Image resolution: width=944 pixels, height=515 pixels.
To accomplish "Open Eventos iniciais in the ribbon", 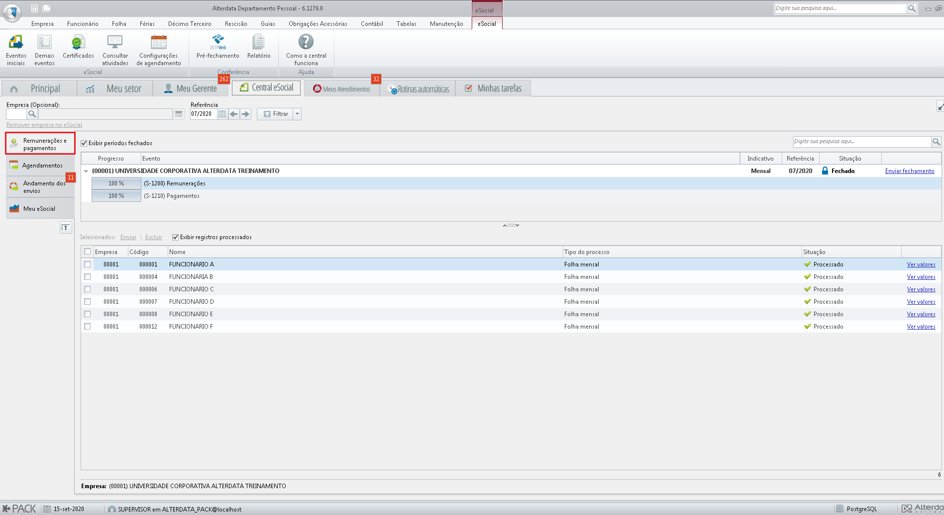I will click(16, 50).
